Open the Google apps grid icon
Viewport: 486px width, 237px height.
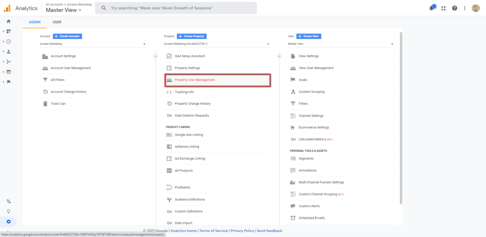(x=444, y=9)
